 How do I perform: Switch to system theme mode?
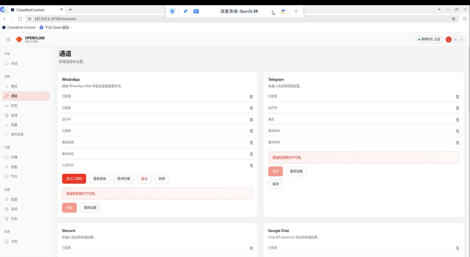(448, 39)
